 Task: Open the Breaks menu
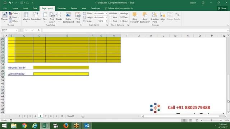(59, 18)
